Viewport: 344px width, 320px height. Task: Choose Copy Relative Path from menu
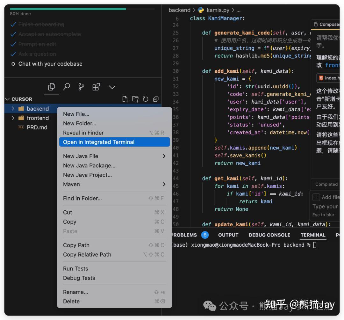[87, 255]
